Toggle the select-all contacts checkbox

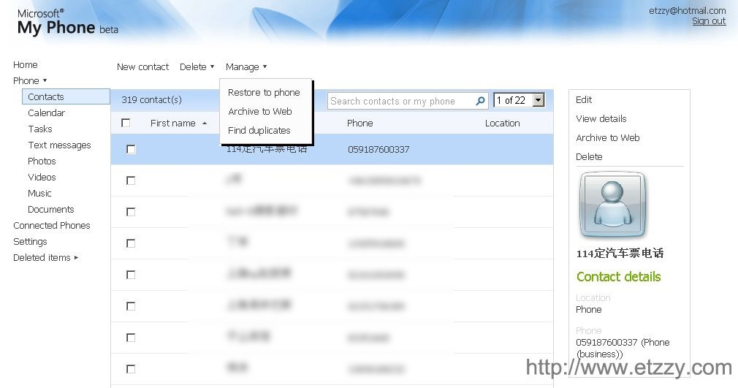(126, 123)
